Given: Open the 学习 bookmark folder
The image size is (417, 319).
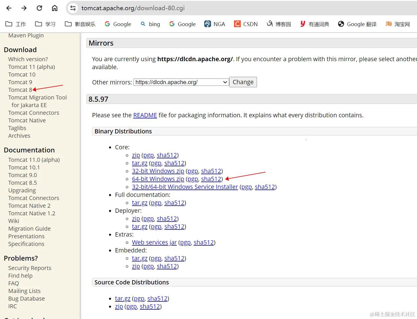Looking at the screenshot, I should pyautogui.click(x=45, y=24).
